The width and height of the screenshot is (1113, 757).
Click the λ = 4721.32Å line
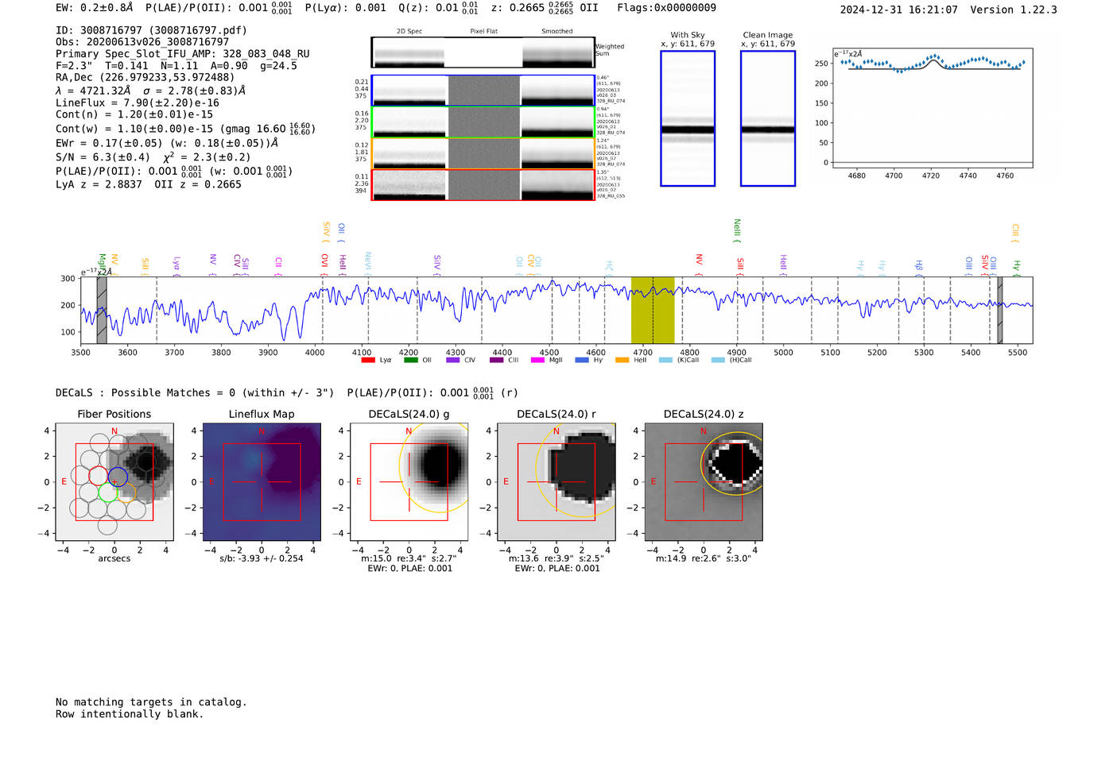click(150, 91)
